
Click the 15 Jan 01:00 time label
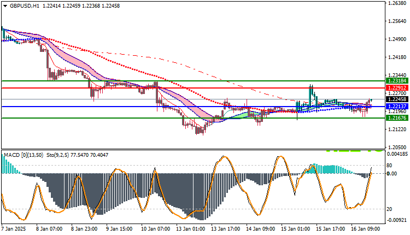[295, 229]
